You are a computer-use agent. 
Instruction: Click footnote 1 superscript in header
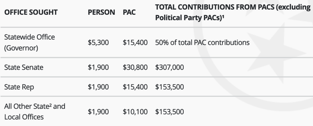[x=223, y=17]
